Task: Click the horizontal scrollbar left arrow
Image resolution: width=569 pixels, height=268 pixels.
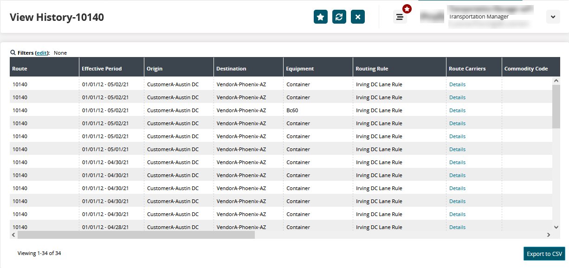Action: point(13,235)
